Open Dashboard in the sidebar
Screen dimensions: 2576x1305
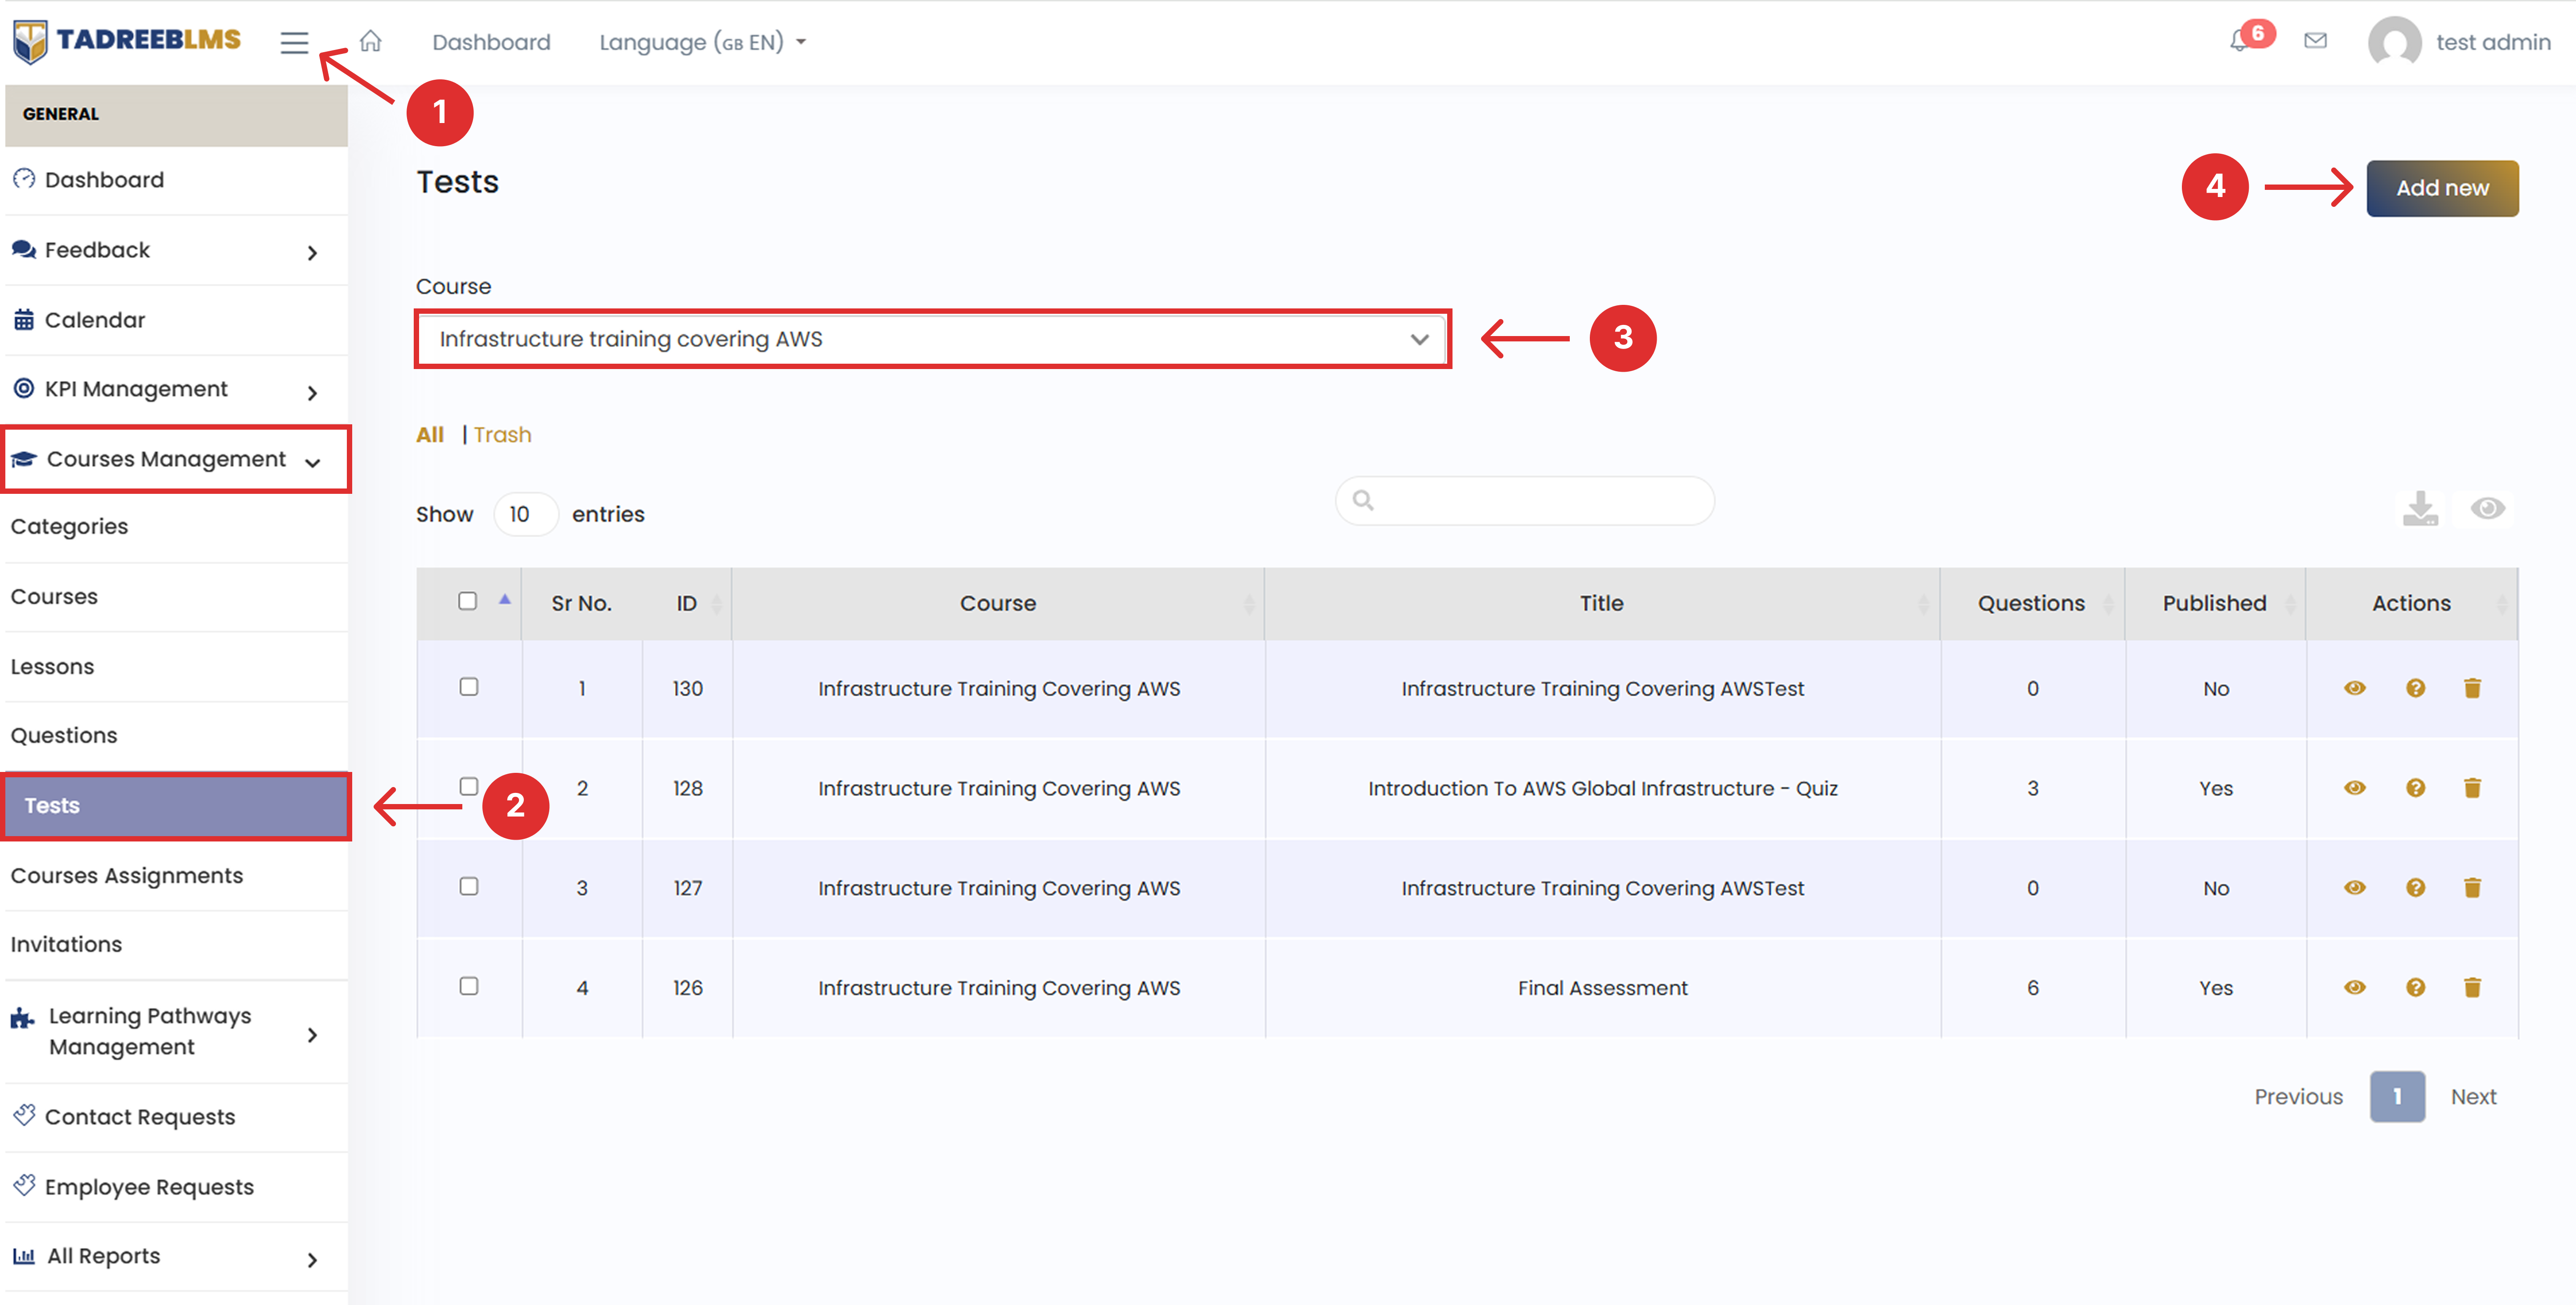coord(176,180)
